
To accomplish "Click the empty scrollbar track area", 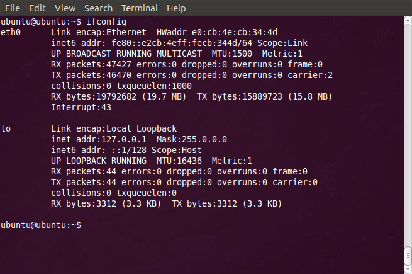I will click(408, 134).
